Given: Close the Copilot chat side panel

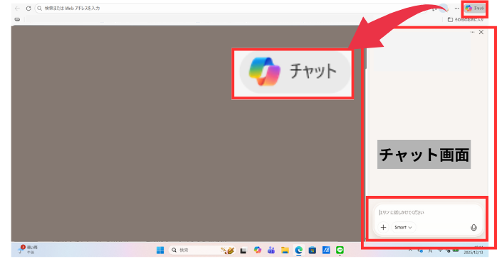Looking at the screenshot, I should [x=481, y=32].
